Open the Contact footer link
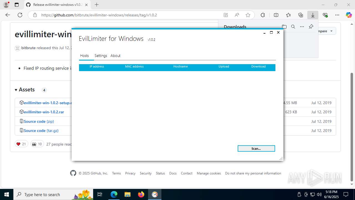Viewport: 355px width, 200px height. [187, 173]
